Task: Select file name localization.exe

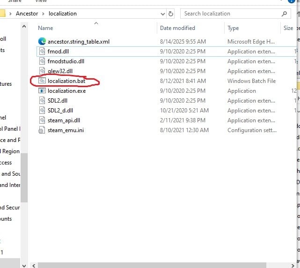Action: click(66, 90)
